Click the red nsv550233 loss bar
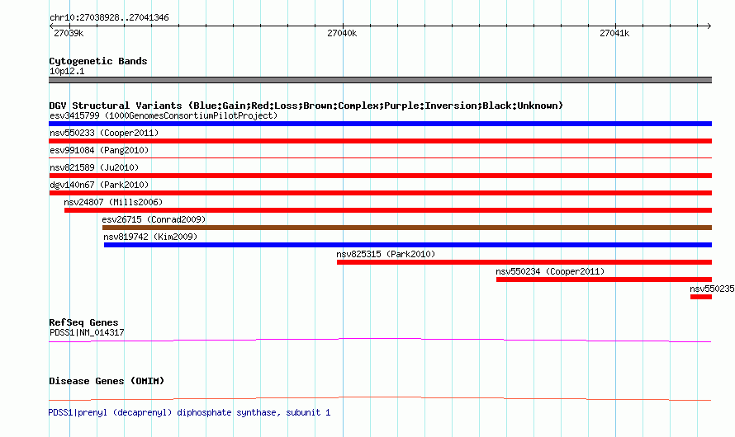The width and height of the screenshot is (735, 437). (380, 141)
